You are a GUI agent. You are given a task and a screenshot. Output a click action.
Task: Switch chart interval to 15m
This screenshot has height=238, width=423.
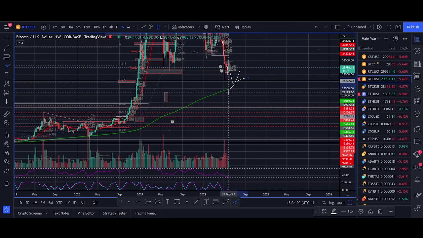87,27
